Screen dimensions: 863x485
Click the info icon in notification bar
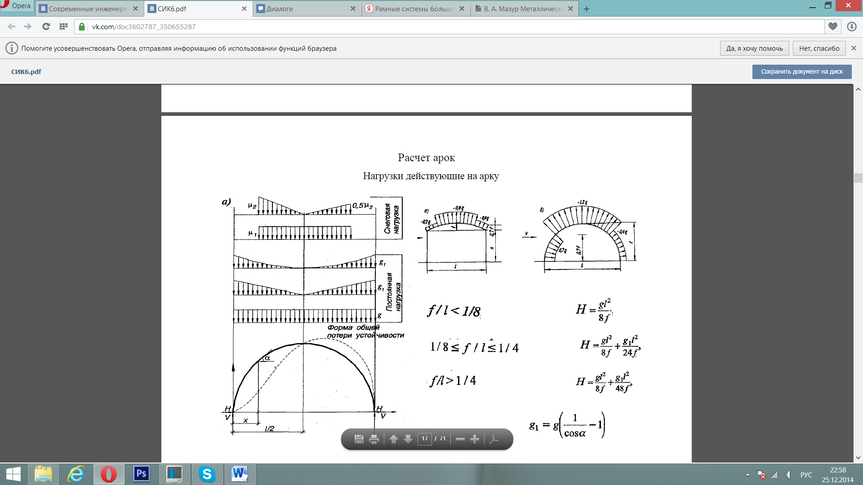(12, 48)
